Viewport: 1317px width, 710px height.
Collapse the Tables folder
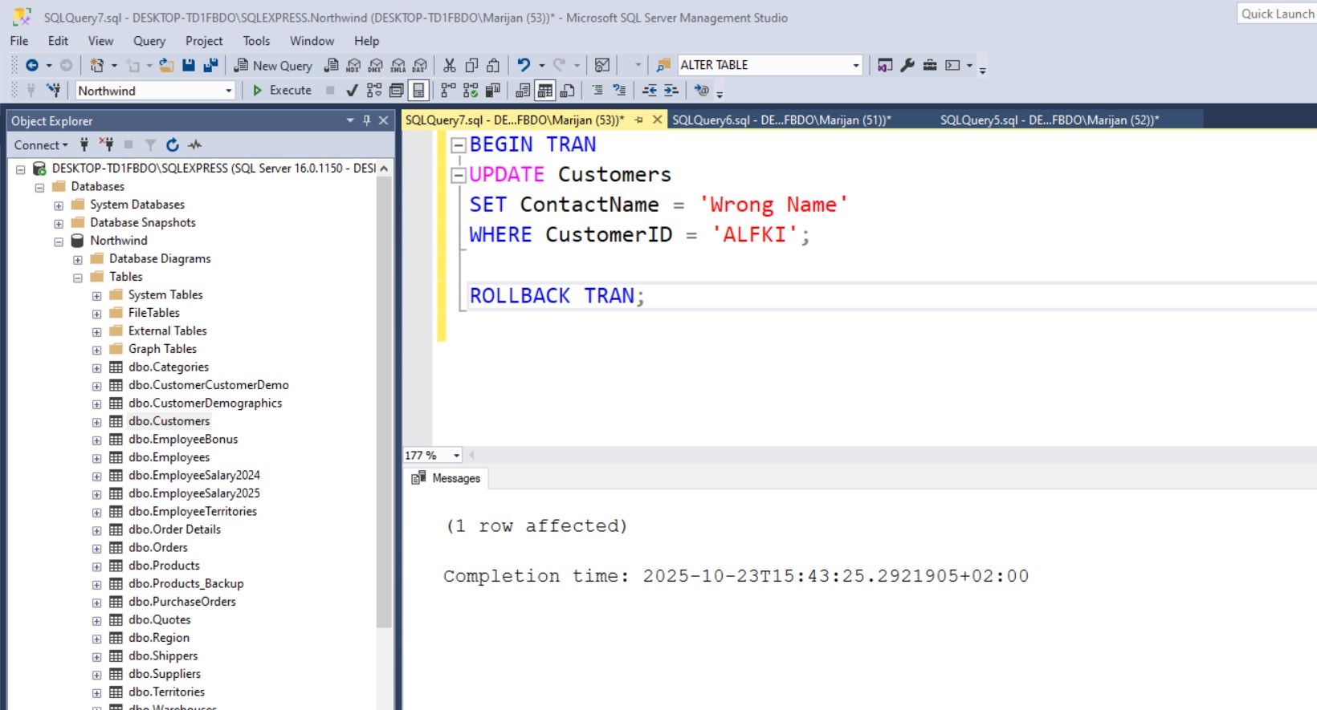click(x=78, y=278)
